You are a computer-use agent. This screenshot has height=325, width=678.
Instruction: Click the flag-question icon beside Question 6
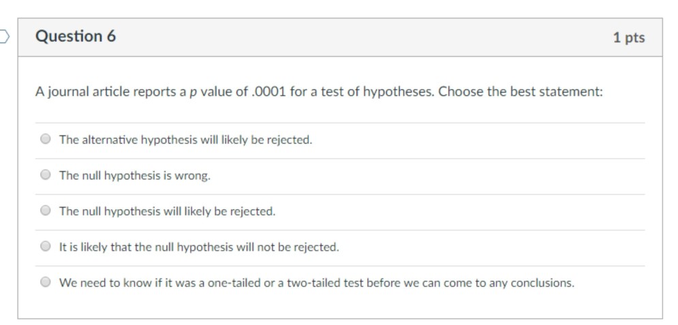pos(3,37)
